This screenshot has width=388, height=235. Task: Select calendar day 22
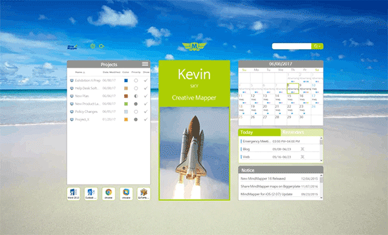pos(293,110)
